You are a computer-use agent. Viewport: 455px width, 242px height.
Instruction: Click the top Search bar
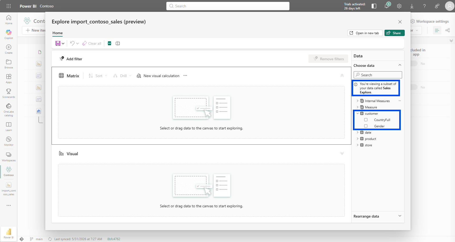tap(228, 6)
